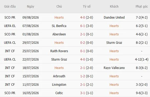This screenshot has height=97, width=150.
Task: Select the Ngày column header
Action: 30,7
